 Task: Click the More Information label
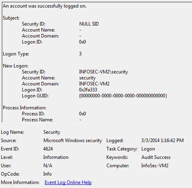(20, 182)
